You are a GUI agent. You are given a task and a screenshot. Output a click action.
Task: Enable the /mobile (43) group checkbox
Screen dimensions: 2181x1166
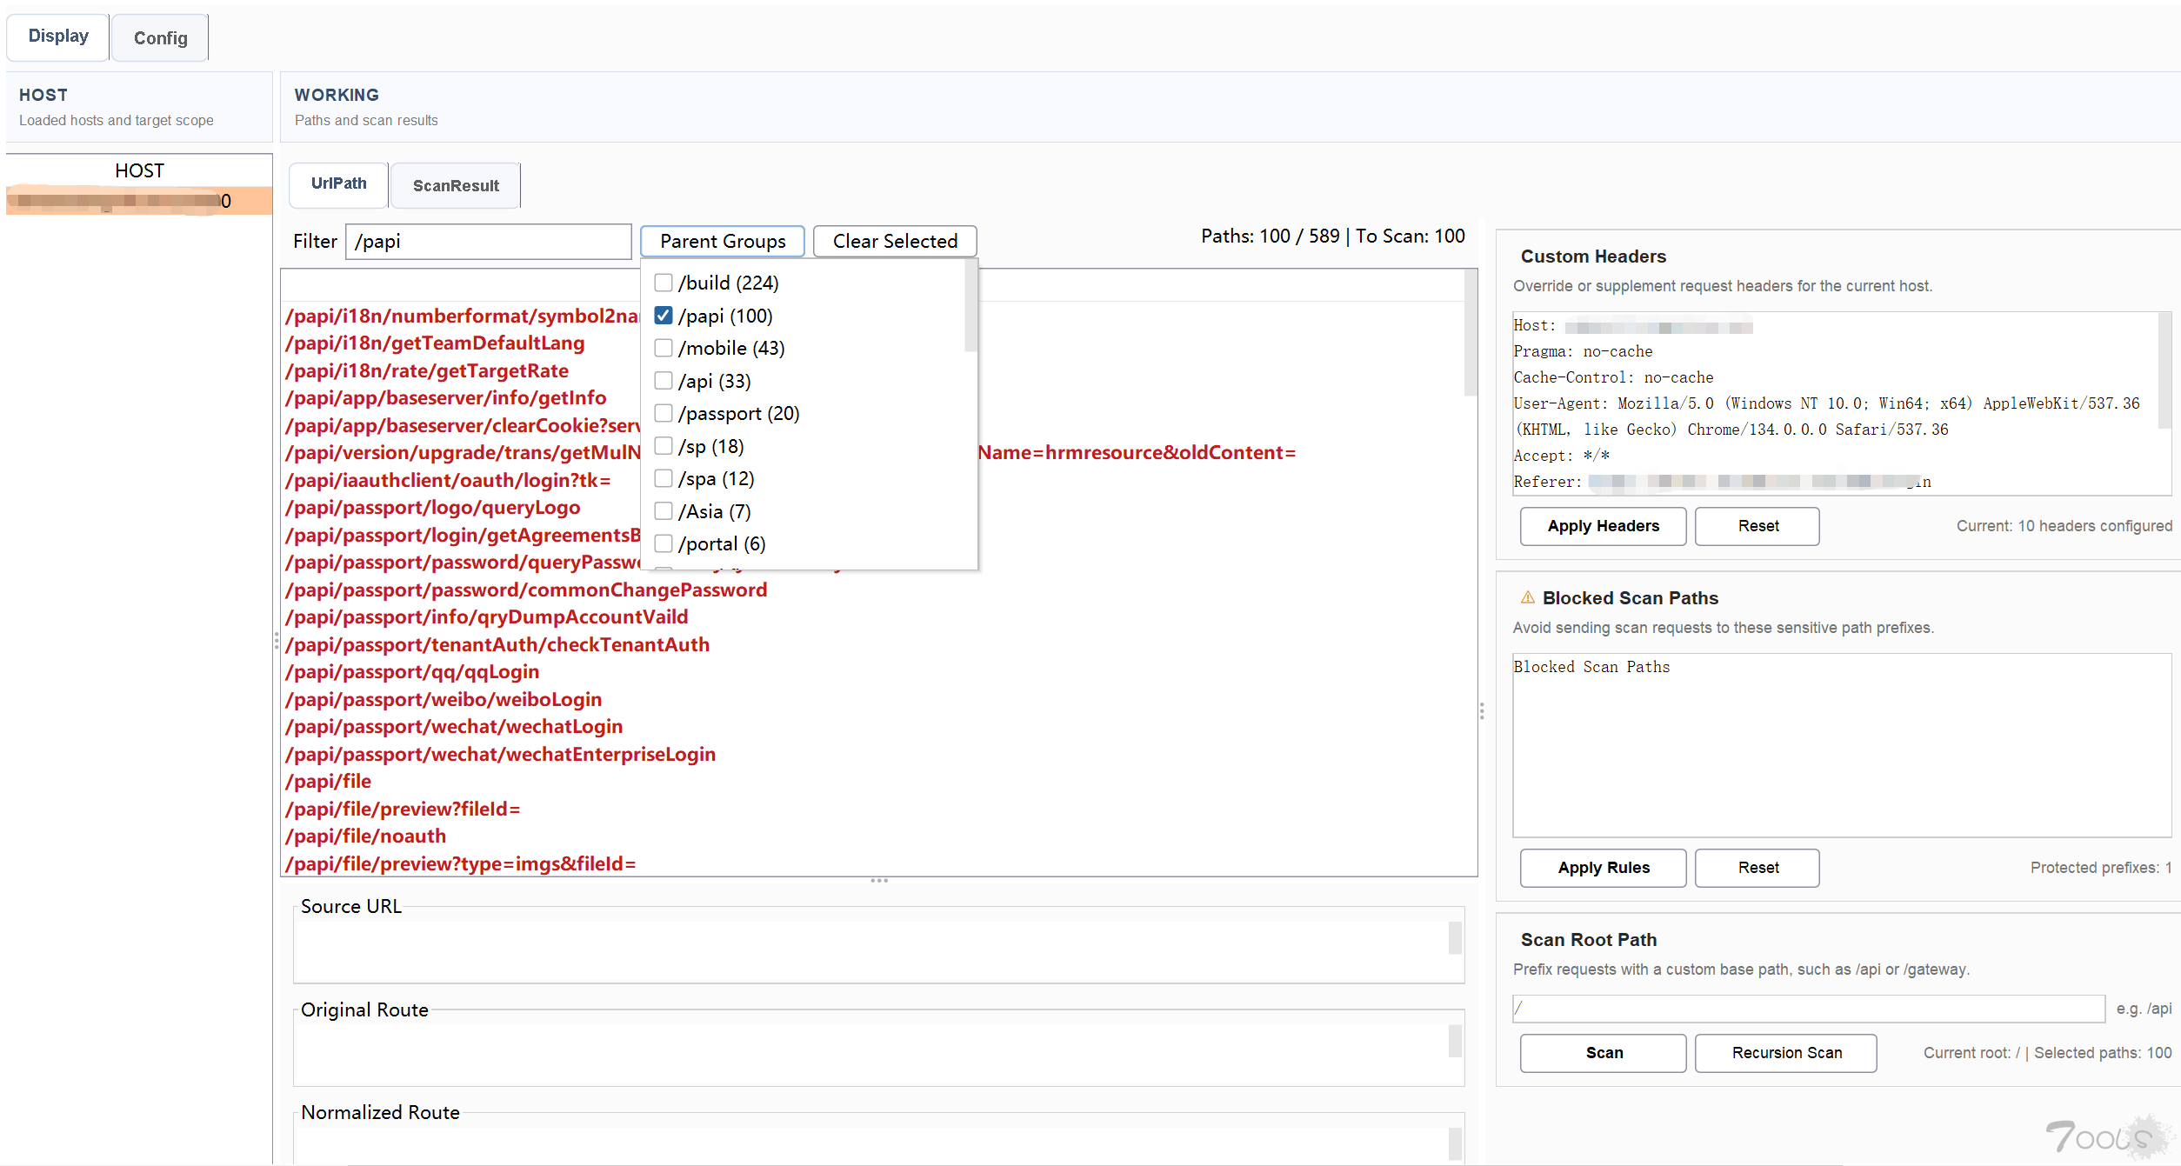tap(664, 348)
